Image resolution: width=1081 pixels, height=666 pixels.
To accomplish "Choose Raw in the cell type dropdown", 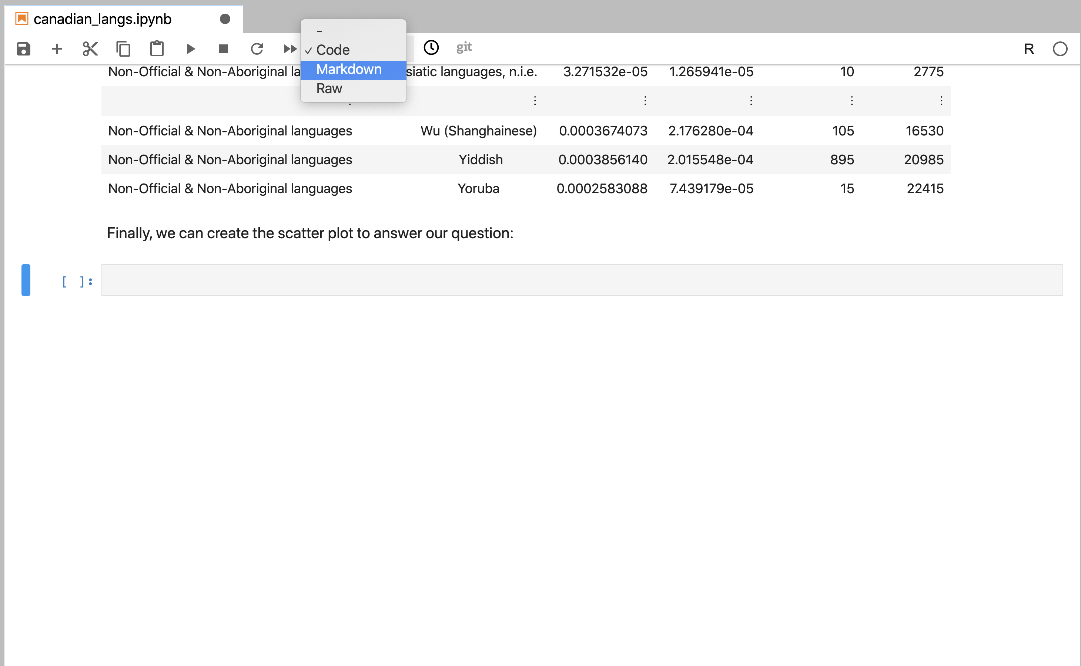I will (353, 89).
